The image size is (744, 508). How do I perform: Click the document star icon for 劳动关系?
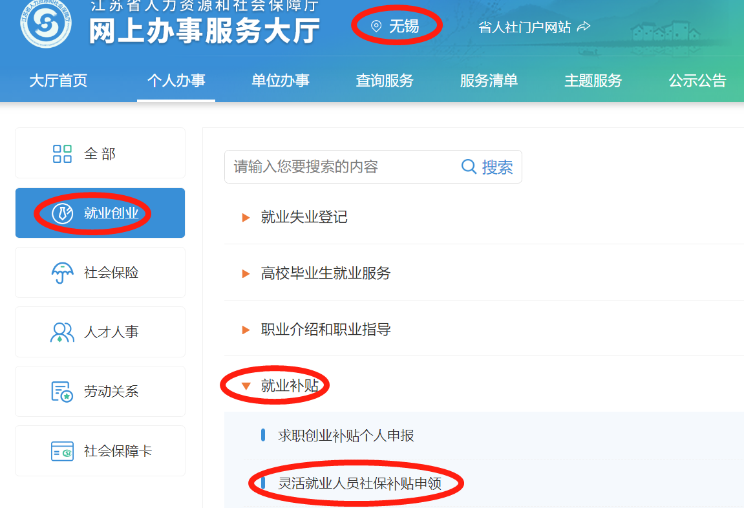(62, 391)
